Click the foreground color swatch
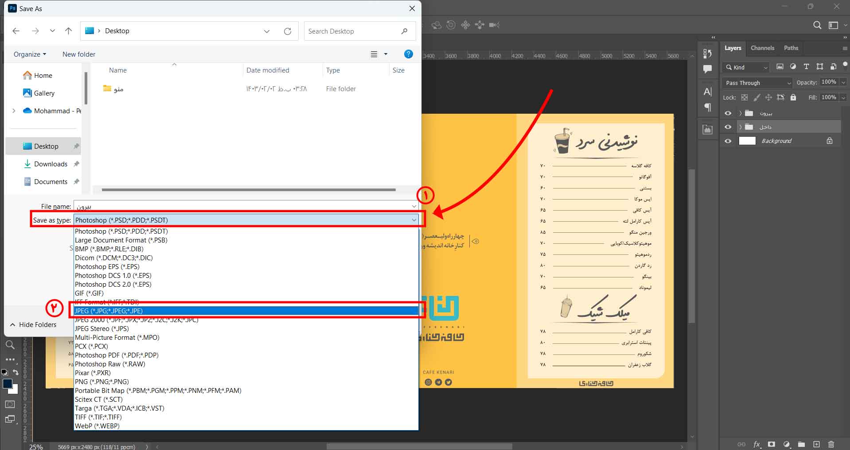The image size is (850, 450). coord(7,384)
